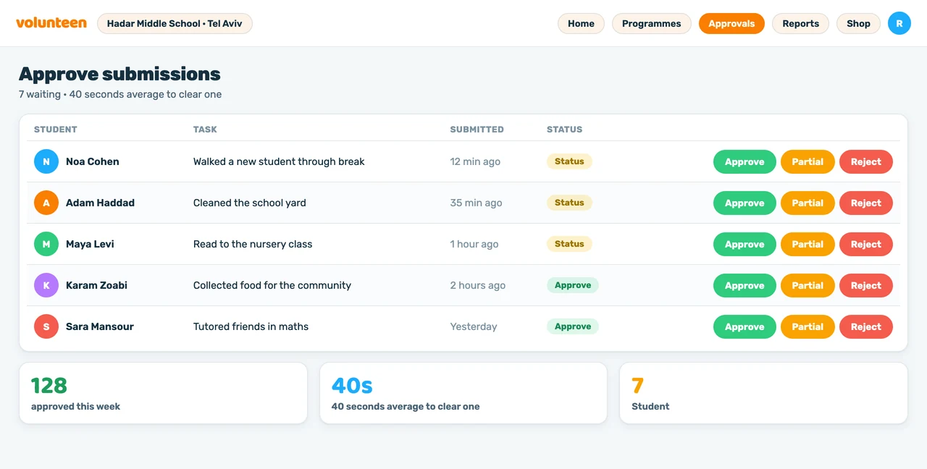Click Noa Cohen's N avatar
The height and width of the screenshot is (469, 927).
coord(46,161)
